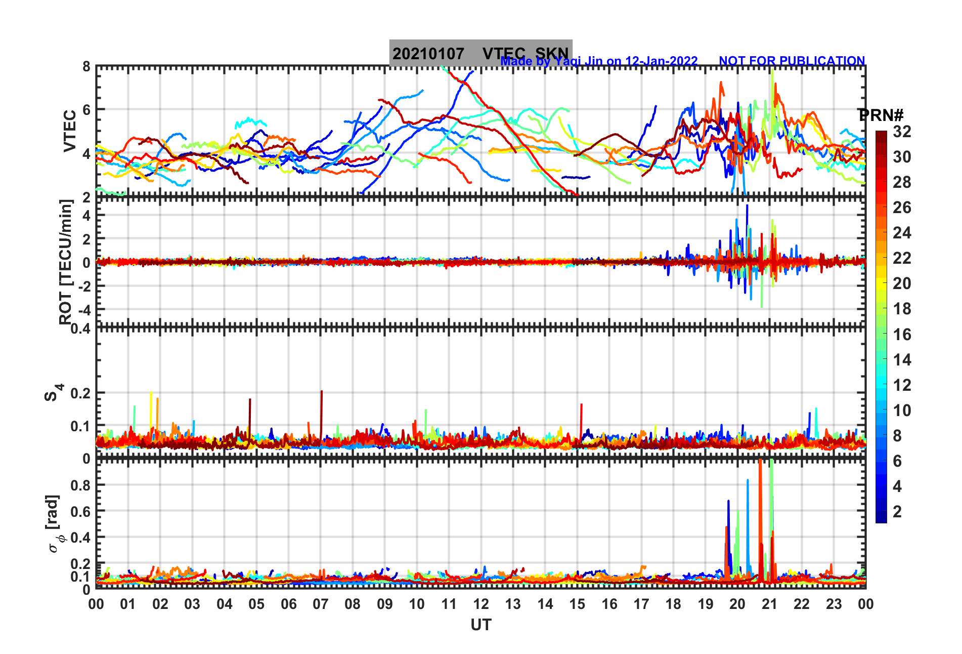The height and width of the screenshot is (654, 962).
Task: Click x-axis tick label 06
Action: tap(289, 604)
